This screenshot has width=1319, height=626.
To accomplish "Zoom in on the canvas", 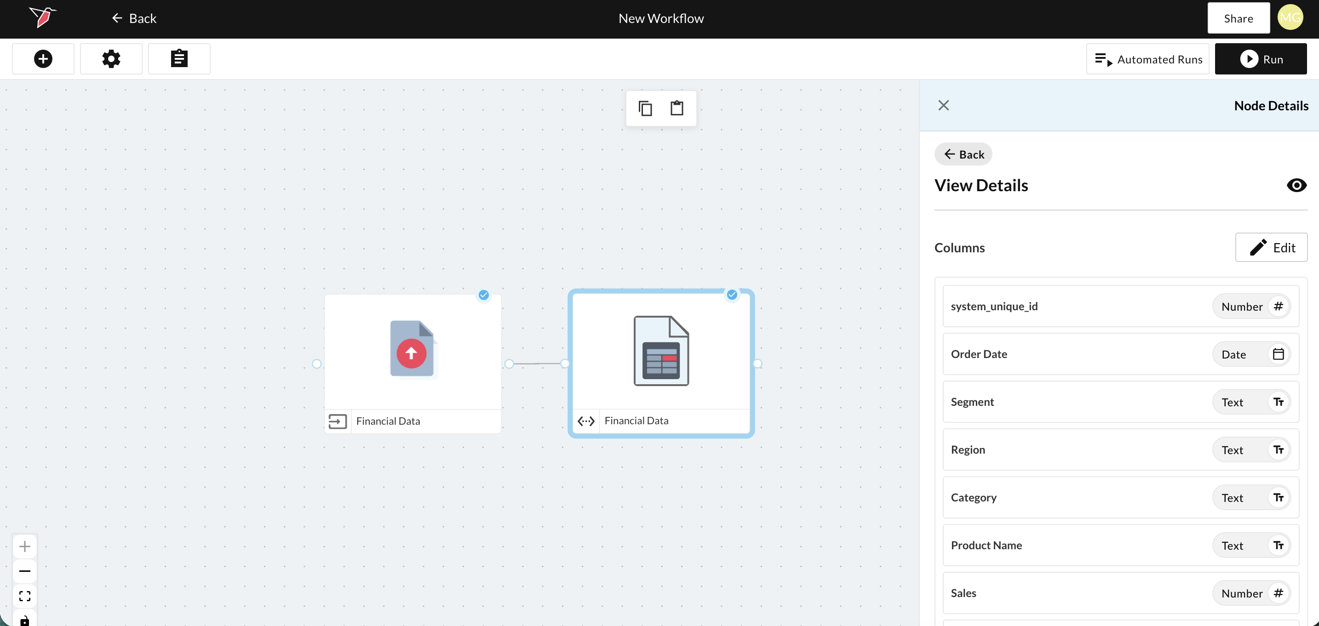I will tap(24, 546).
